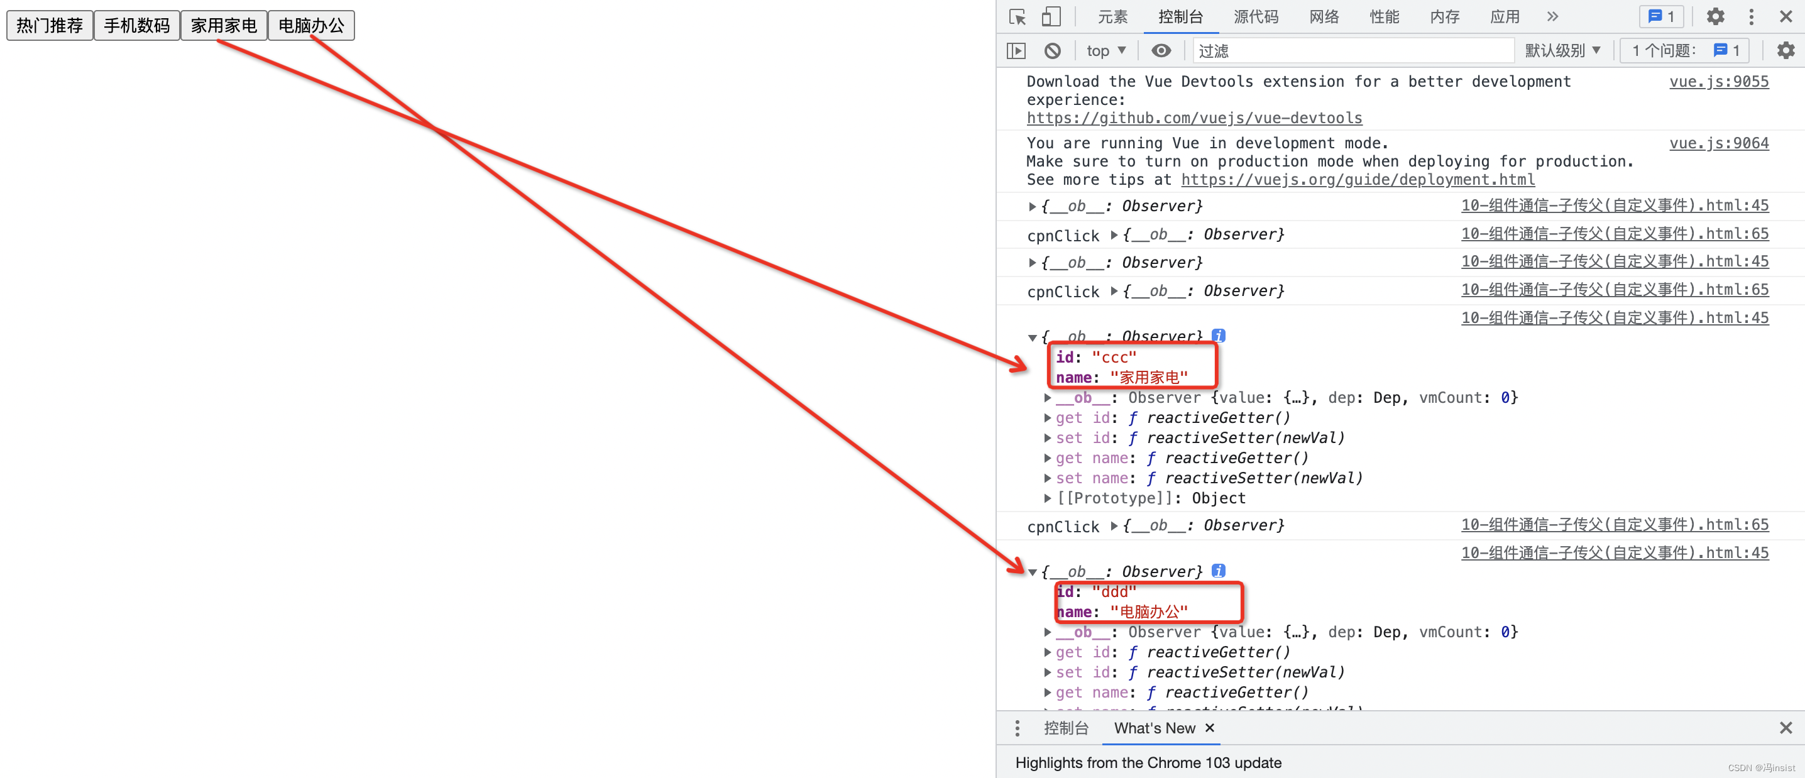Open the vue-devtools GitHub link

[1195, 118]
